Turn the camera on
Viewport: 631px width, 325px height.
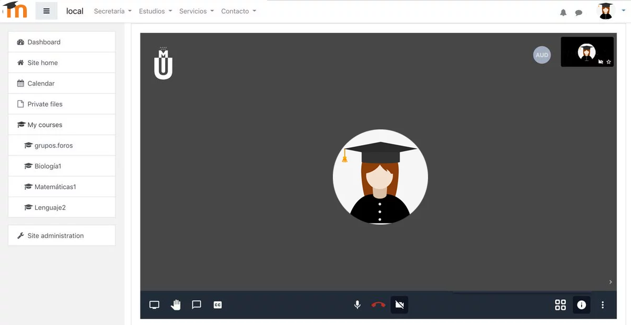(x=400, y=305)
